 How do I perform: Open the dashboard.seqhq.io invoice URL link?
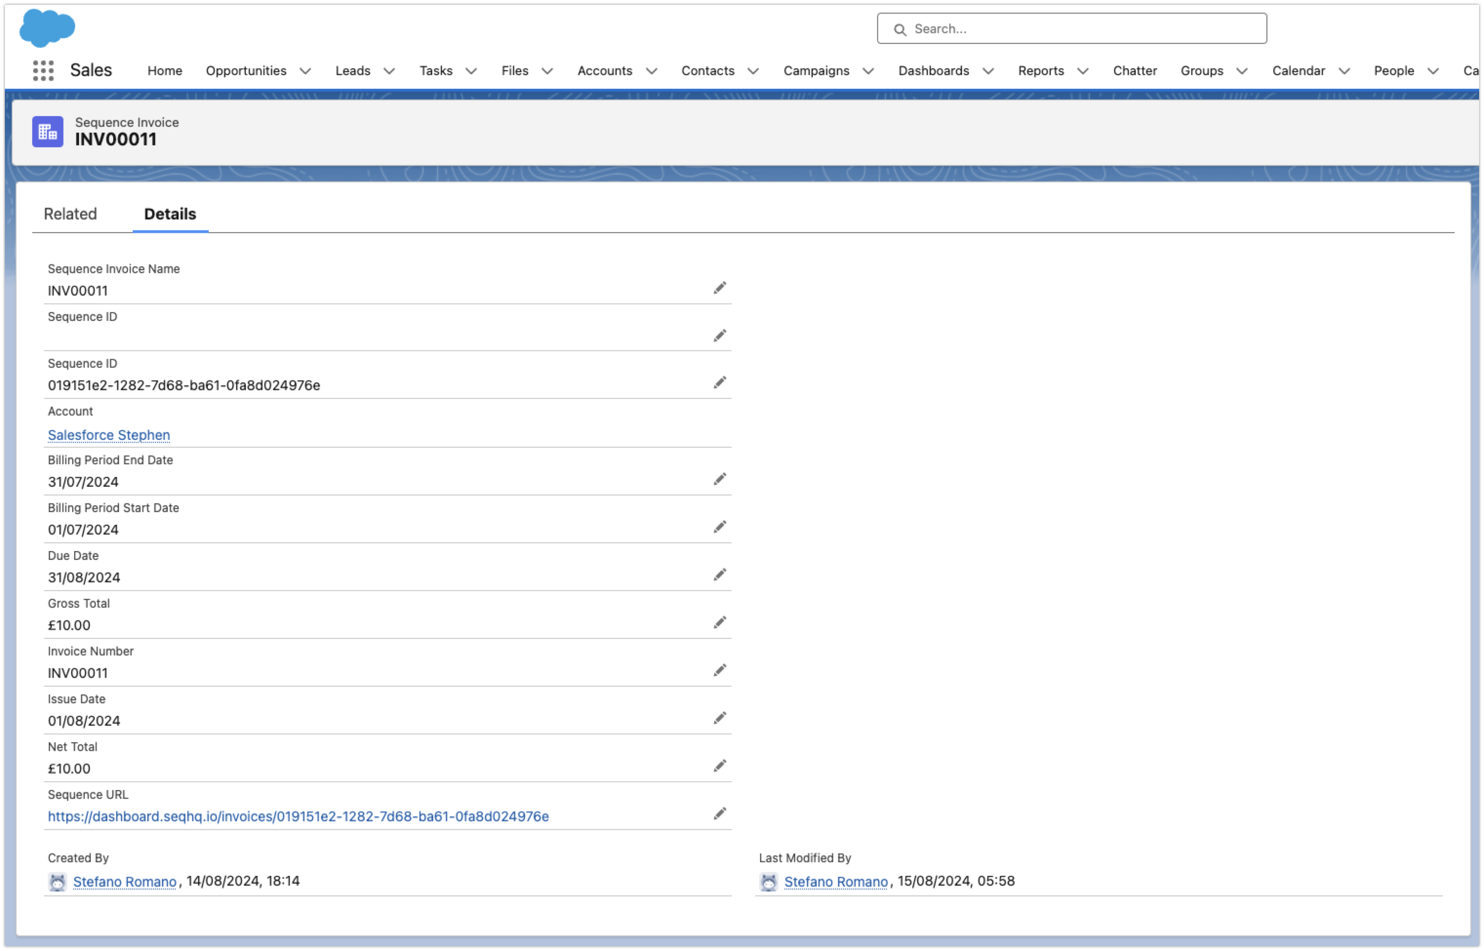(x=298, y=816)
